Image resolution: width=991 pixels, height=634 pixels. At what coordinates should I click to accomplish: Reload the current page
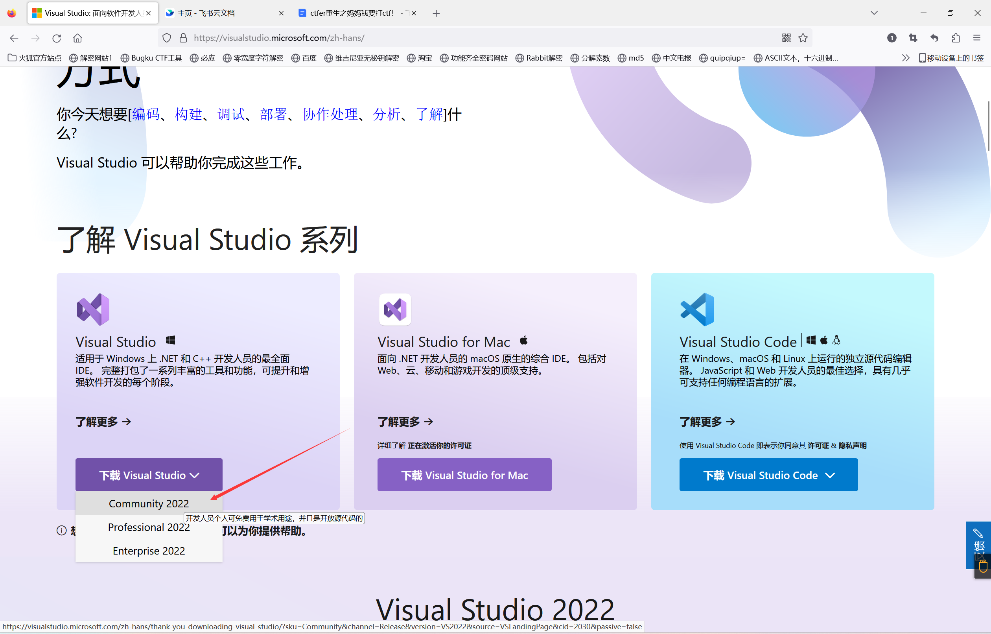click(56, 38)
